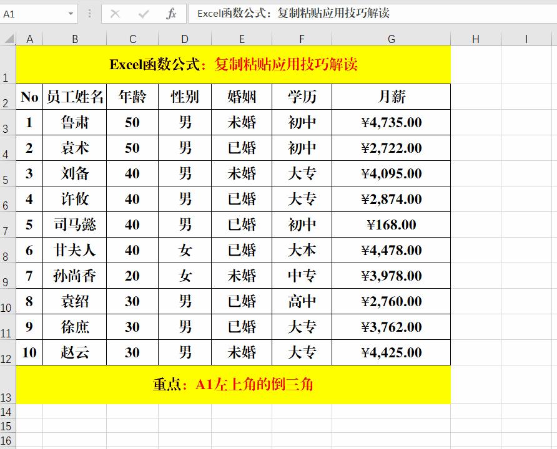Screen dimensions: 557x449
Task: Click 赵云's salary cell ¥4,425.00
Action: point(391,352)
